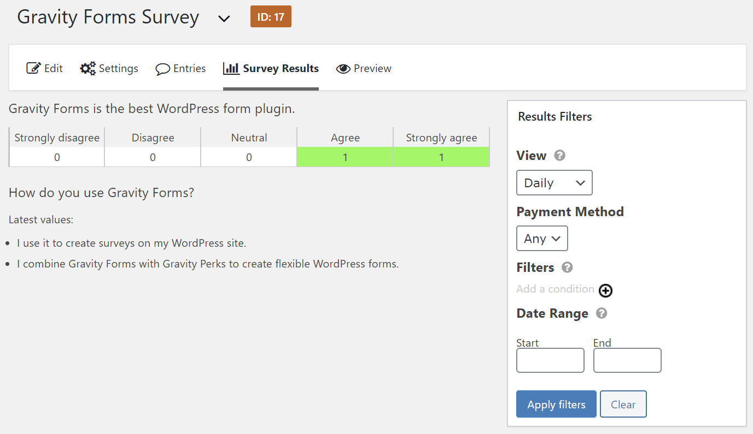Click the Date Range help icon
Viewport: 753px width, 434px height.
pos(601,312)
